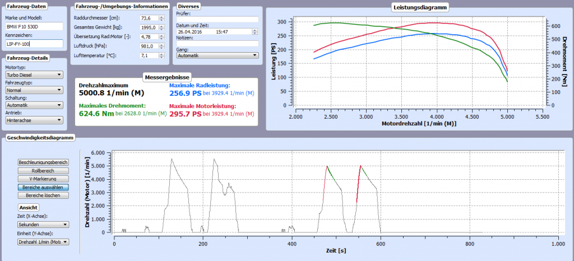Viewport: 574px width, 261px height.
Task: Open the Motortyp dropdown
Action: (x=34, y=74)
